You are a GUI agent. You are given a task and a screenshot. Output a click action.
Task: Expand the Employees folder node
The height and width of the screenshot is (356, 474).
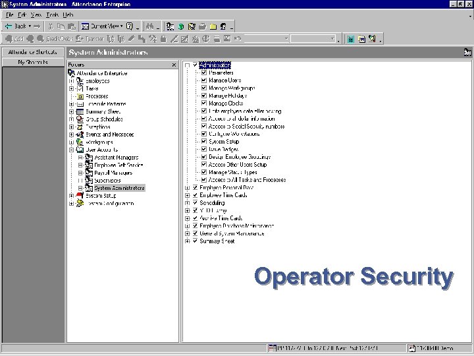(71, 81)
